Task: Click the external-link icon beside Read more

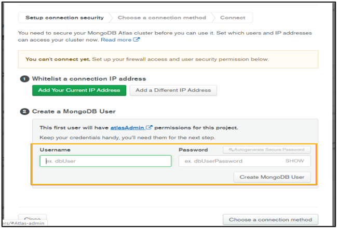Action: tap(137, 40)
